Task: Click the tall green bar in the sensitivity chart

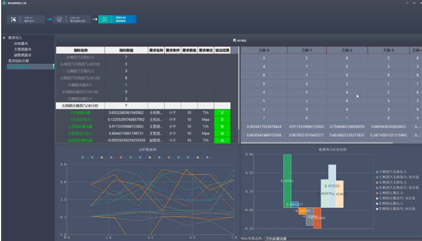Action: 287,180
